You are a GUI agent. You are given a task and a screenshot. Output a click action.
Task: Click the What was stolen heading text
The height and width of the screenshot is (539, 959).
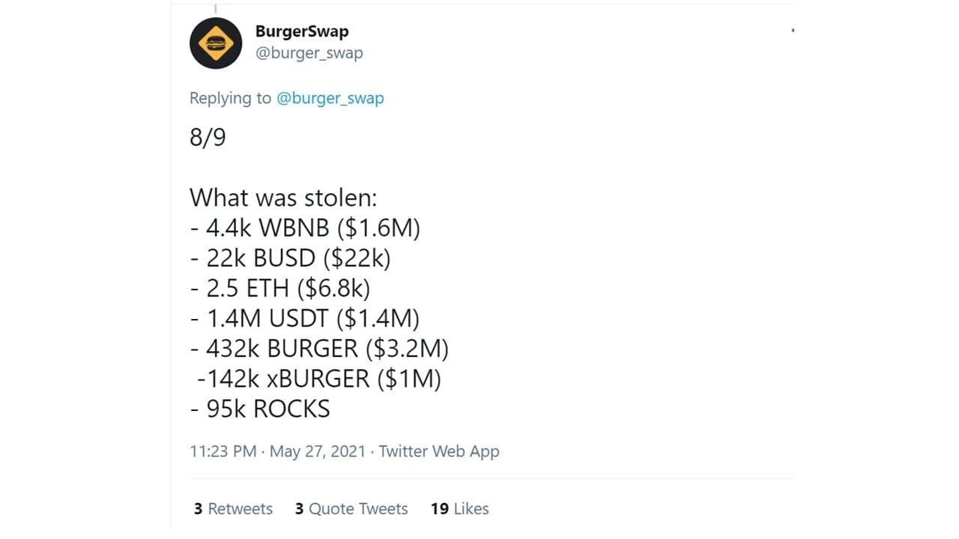coord(284,198)
